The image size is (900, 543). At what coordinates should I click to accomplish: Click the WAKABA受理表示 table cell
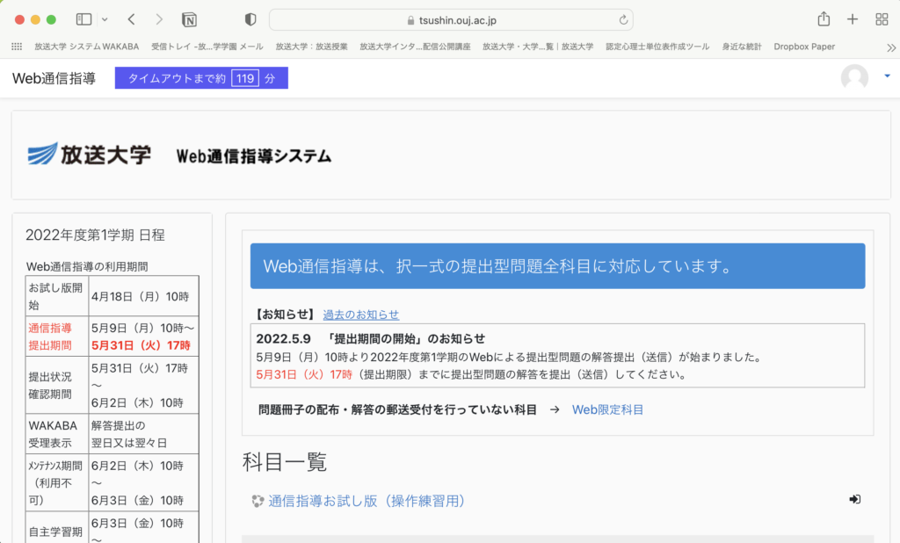pyautogui.click(x=57, y=434)
